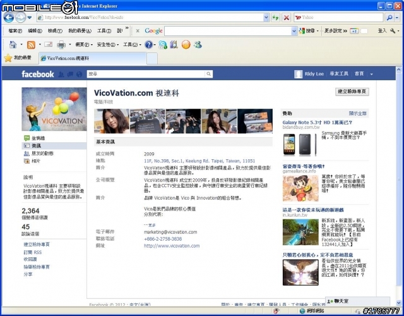The height and width of the screenshot is (316, 404).
Task: Click the Yahoo search box
Action: [x=338, y=18]
